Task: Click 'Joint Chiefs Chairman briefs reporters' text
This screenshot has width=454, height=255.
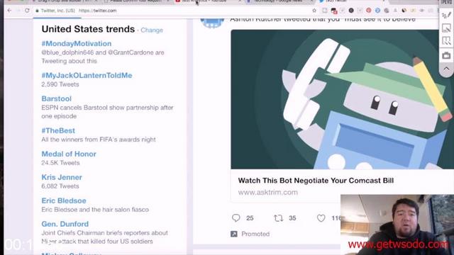Action: click(x=104, y=237)
